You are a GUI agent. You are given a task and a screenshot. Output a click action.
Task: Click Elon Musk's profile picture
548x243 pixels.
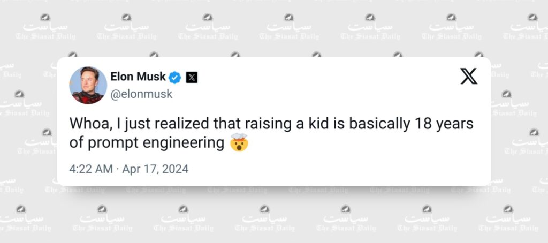88,86
